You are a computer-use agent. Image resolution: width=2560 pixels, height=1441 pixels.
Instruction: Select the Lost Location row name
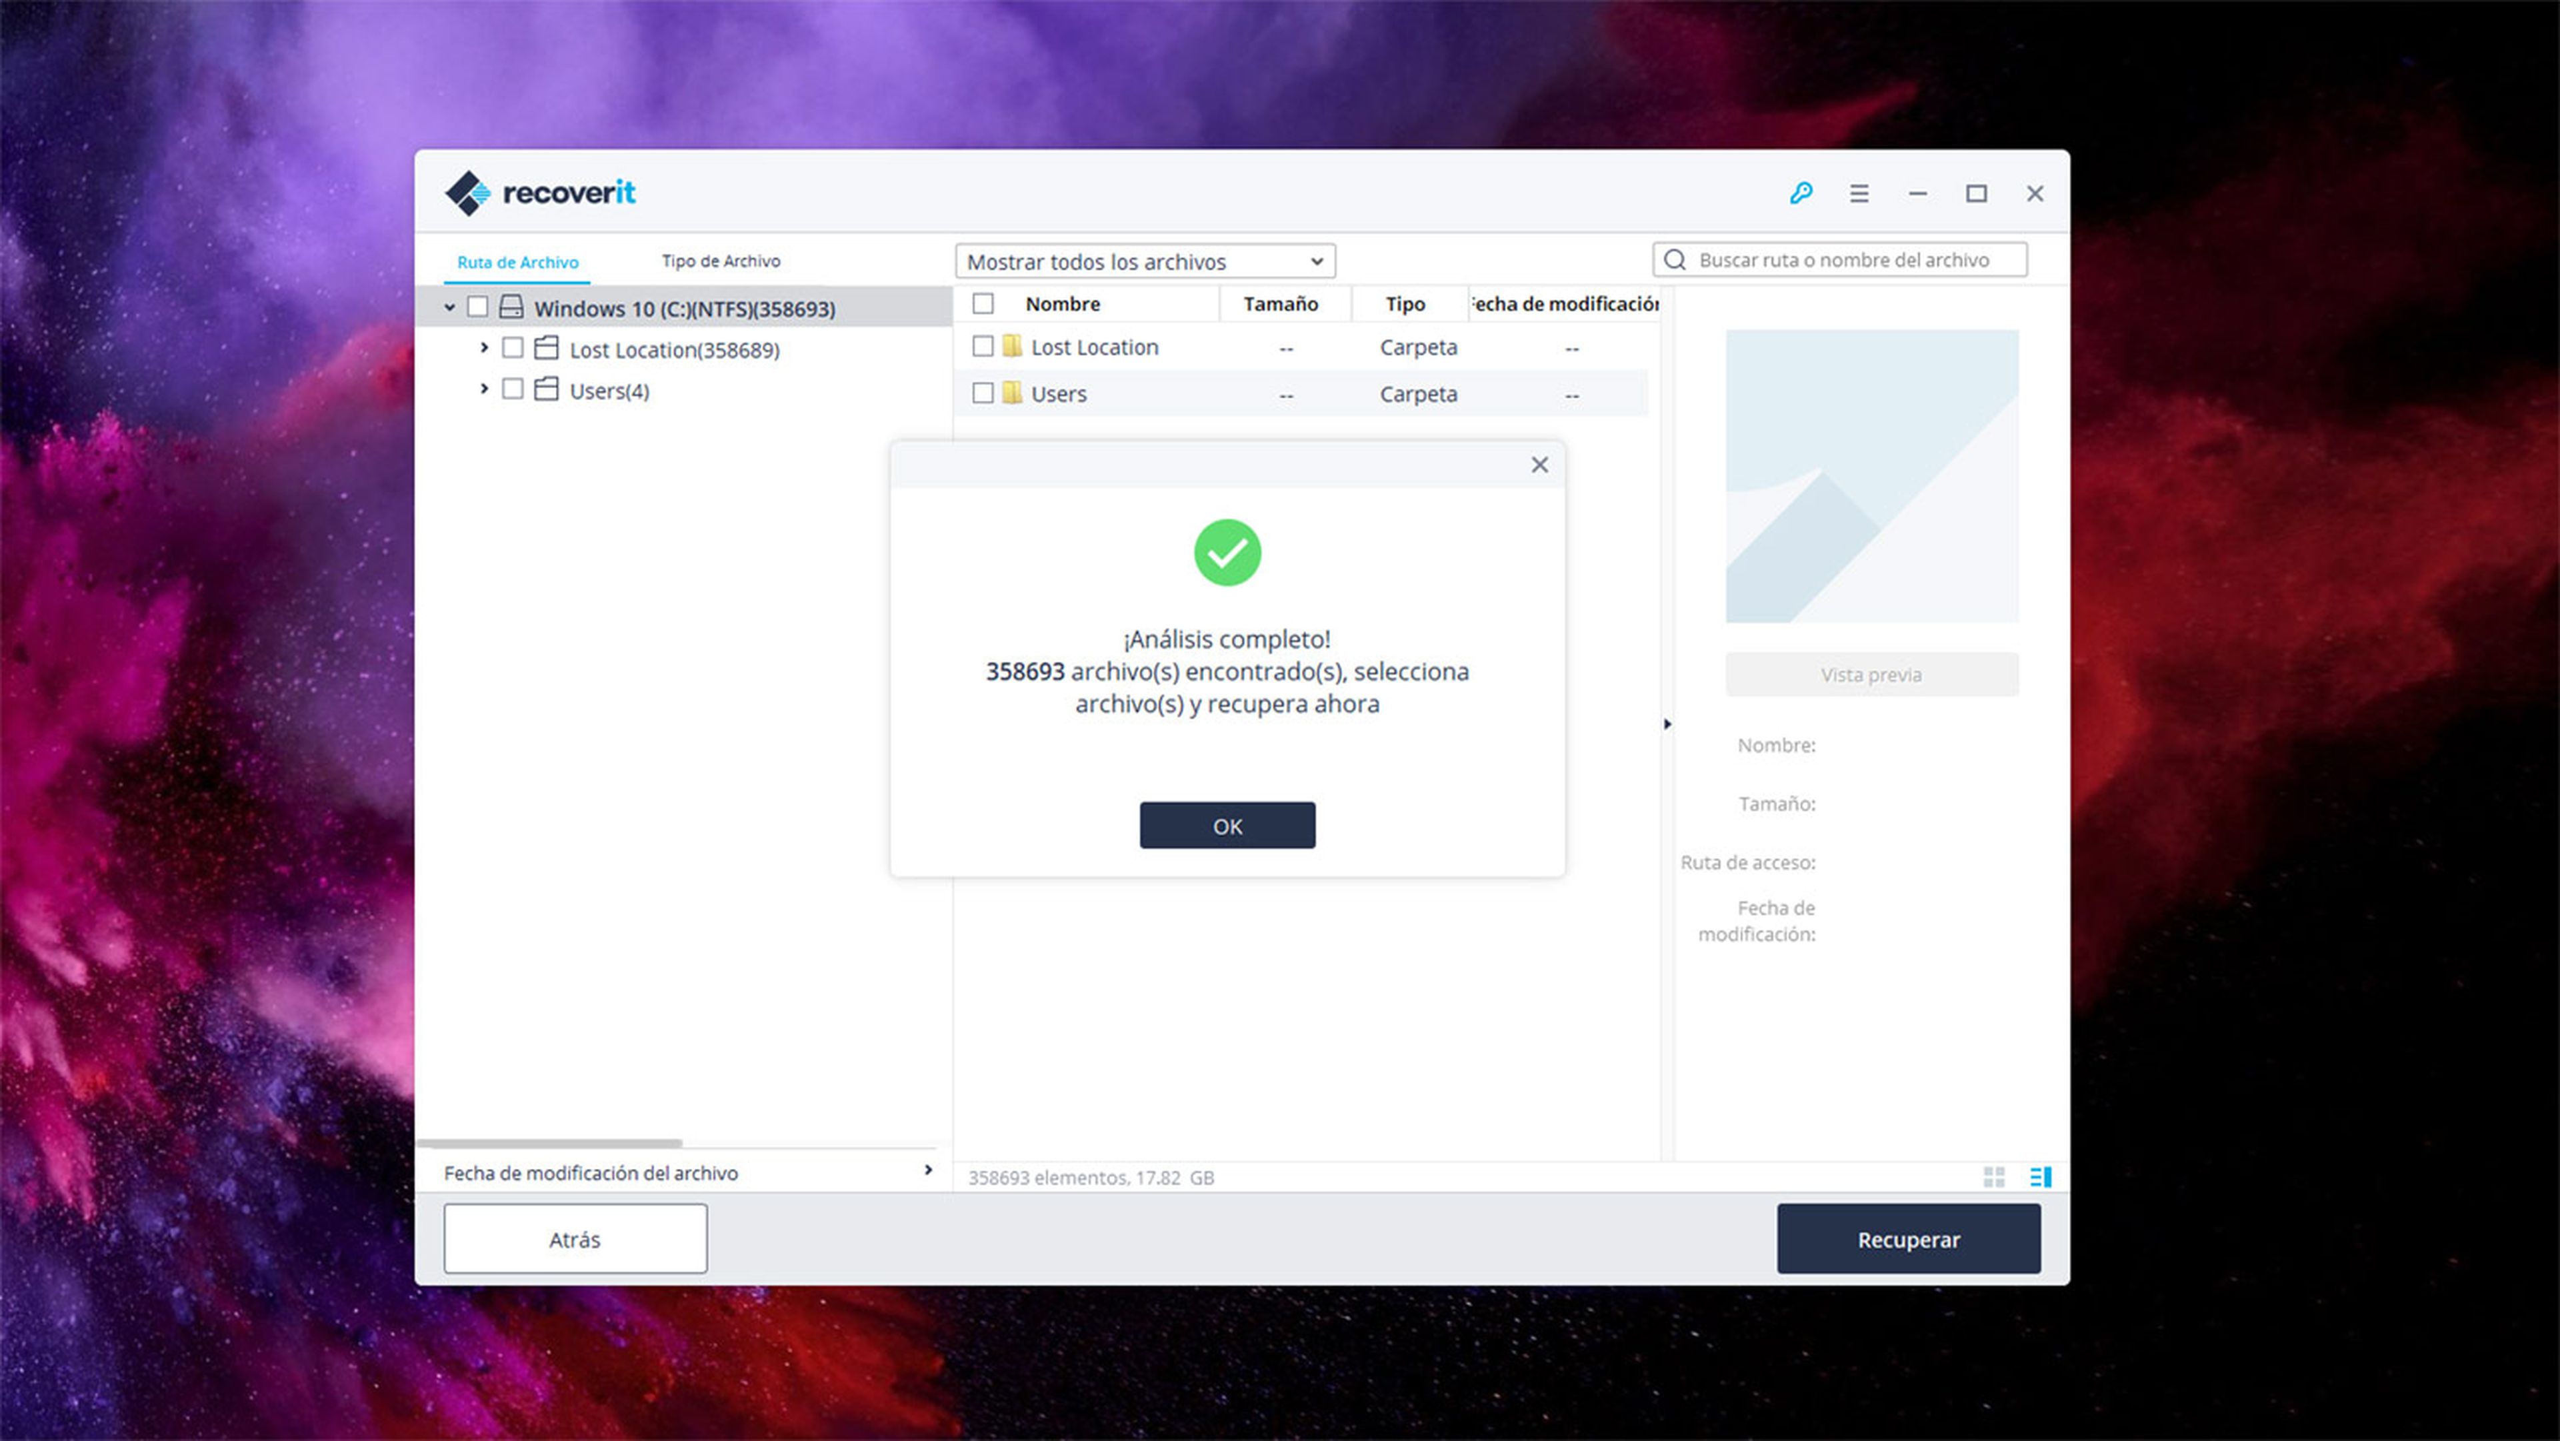(x=1094, y=347)
